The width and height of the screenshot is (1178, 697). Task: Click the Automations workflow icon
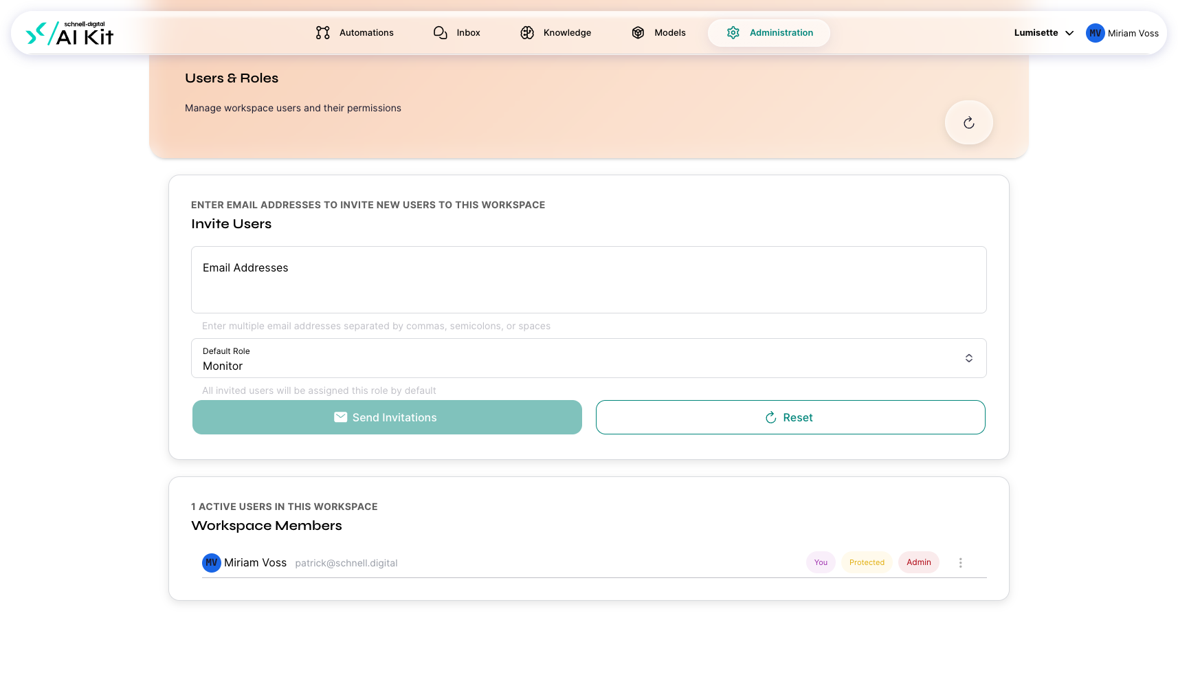[x=323, y=33]
